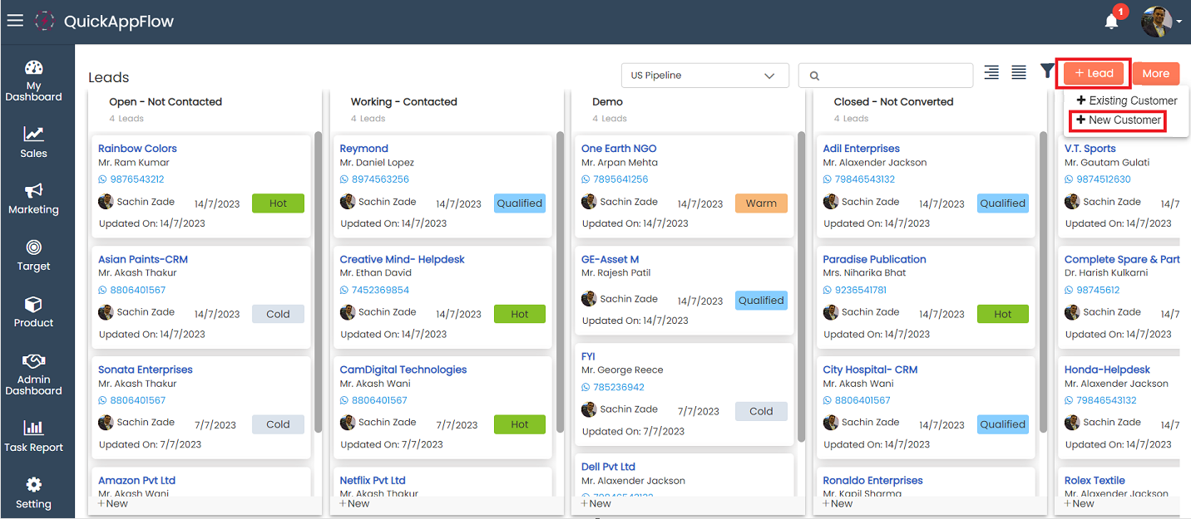This screenshot has height=519, width=1191.
Task: Open the More button menu
Action: point(1155,74)
